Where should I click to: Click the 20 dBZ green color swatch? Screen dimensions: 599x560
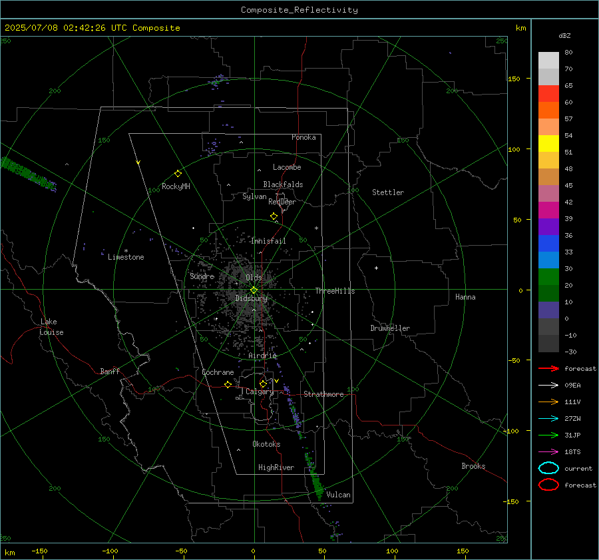pos(548,277)
